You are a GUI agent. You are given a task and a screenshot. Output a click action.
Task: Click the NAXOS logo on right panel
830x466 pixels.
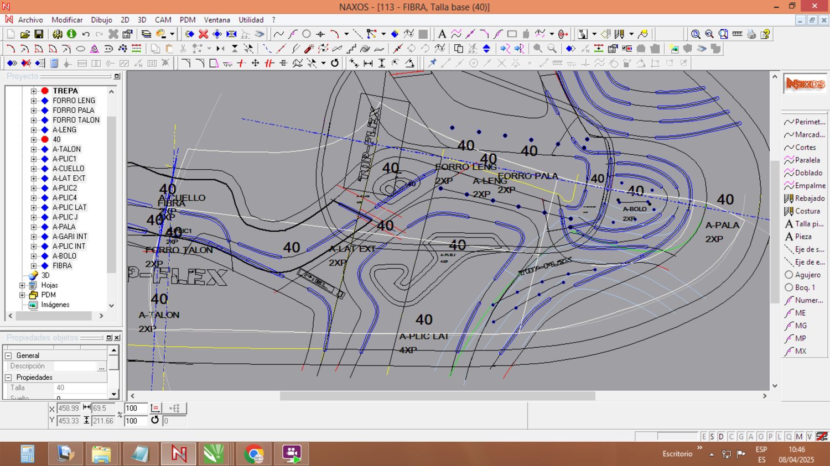(x=805, y=84)
